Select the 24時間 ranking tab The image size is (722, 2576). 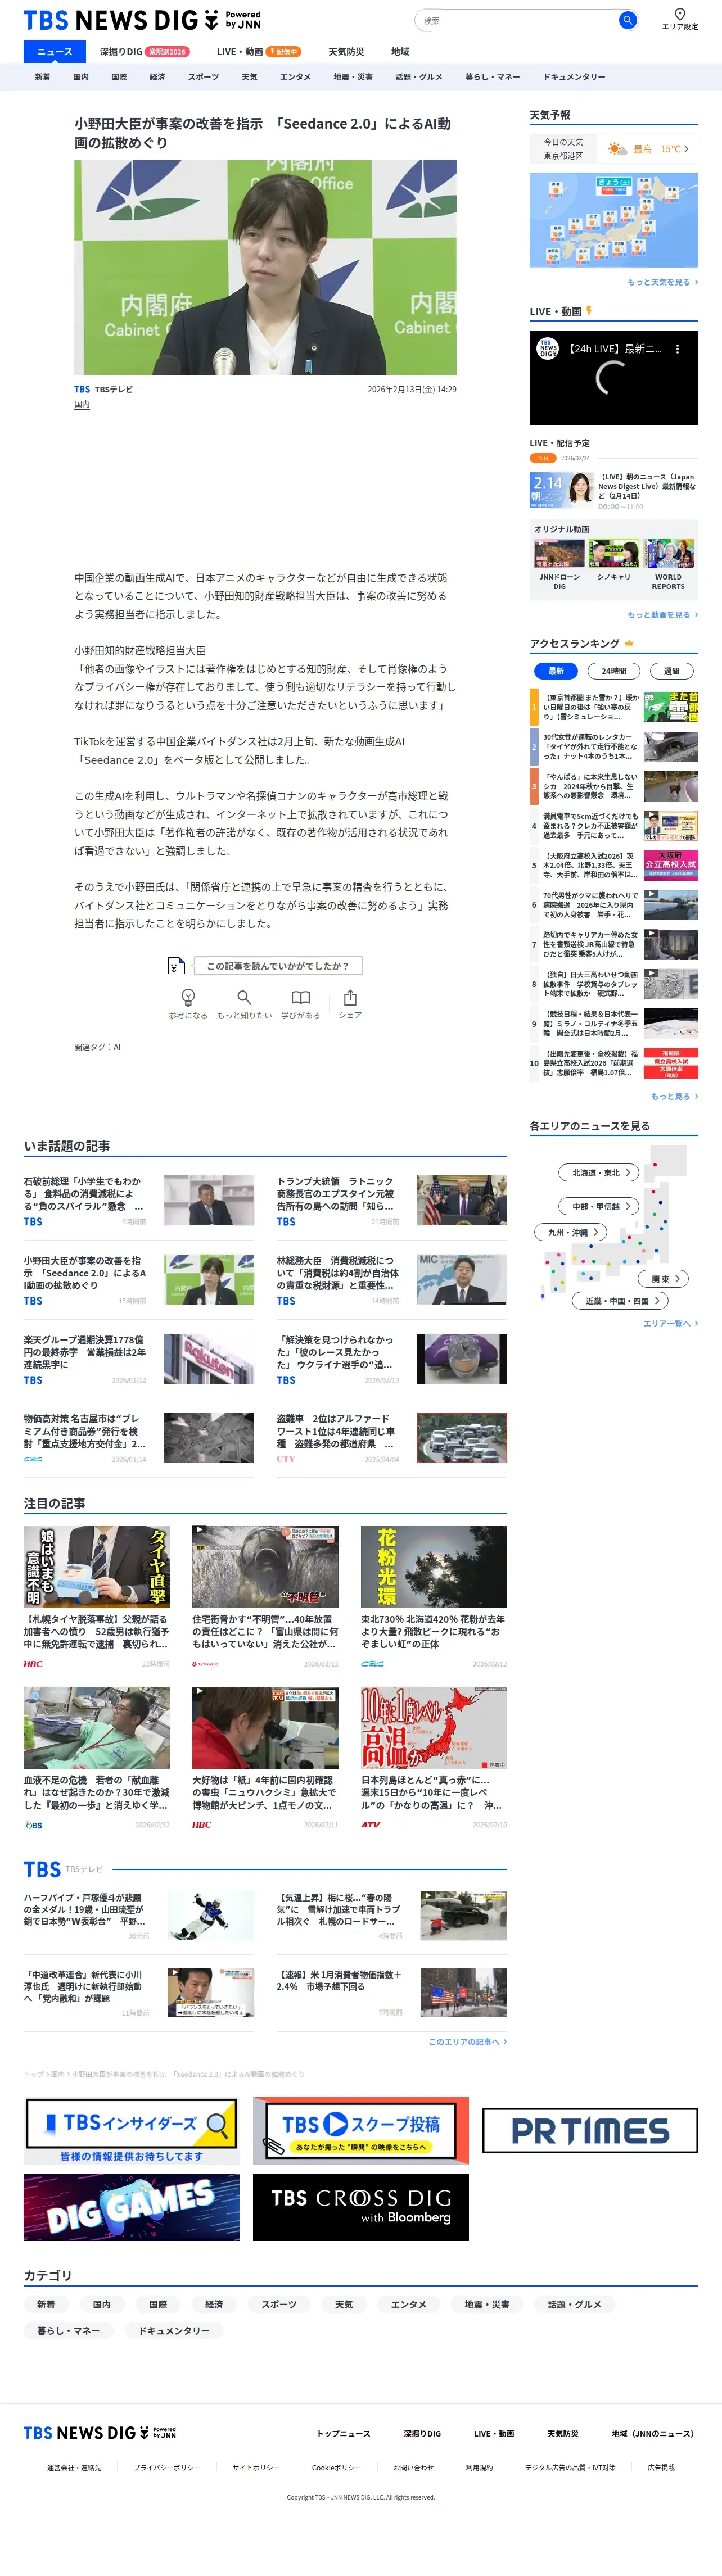614,671
